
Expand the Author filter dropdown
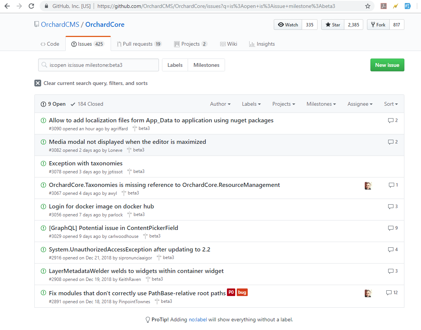coord(220,104)
